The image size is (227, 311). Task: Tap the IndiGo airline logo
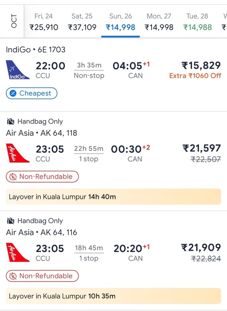[18, 70]
